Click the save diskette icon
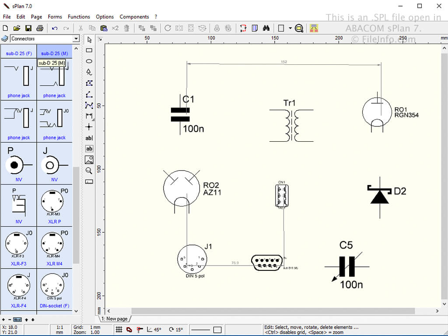The image size is (448, 336). point(28,28)
